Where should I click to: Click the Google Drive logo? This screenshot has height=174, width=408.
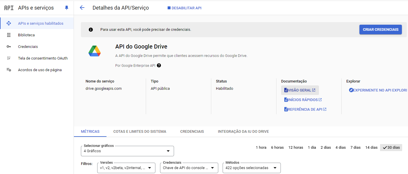[95, 51]
